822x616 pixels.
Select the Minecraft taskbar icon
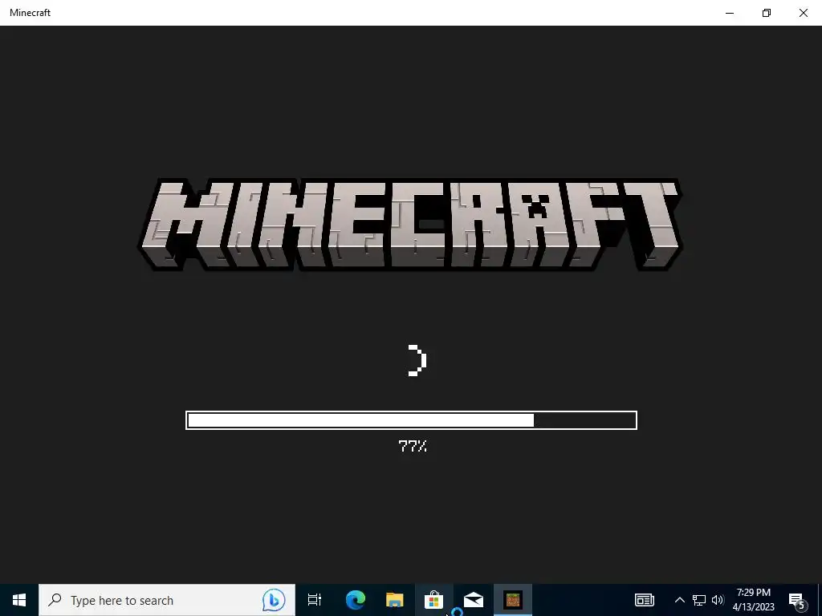point(513,600)
